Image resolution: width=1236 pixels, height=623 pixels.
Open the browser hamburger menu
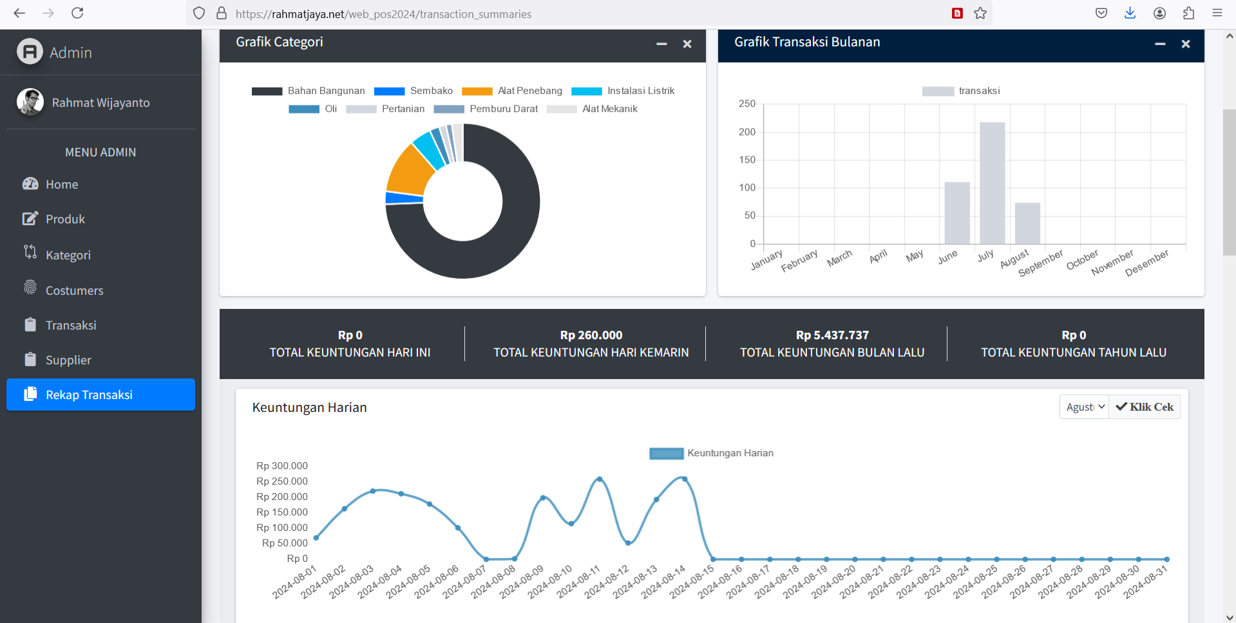[x=1217, y=14]
